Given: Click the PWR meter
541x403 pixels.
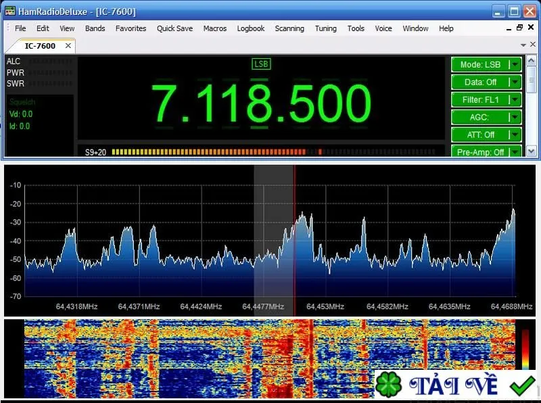Looking at the screenshot, I should point(39,72).
